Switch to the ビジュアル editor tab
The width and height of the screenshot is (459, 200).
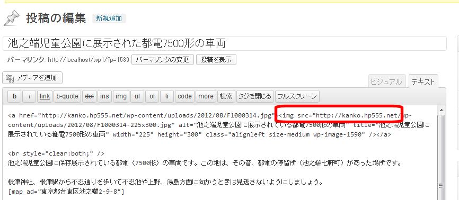[387, 81]
